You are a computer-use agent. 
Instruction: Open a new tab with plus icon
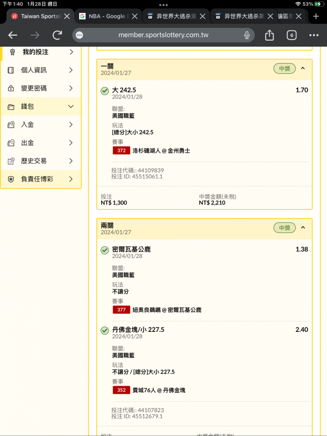tap(316, 17)
